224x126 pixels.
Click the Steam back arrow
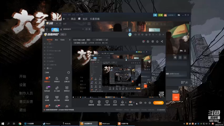tap(64, 19)
